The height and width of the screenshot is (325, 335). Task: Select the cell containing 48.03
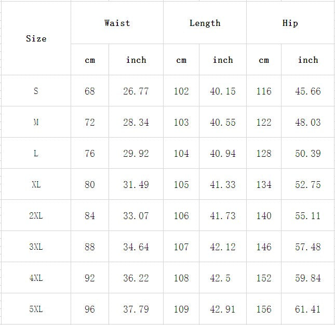tap(308, 122)
